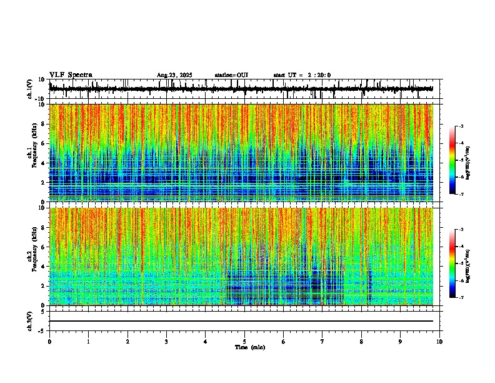Click the ch.3(V) axis label

tap(30, 322)
